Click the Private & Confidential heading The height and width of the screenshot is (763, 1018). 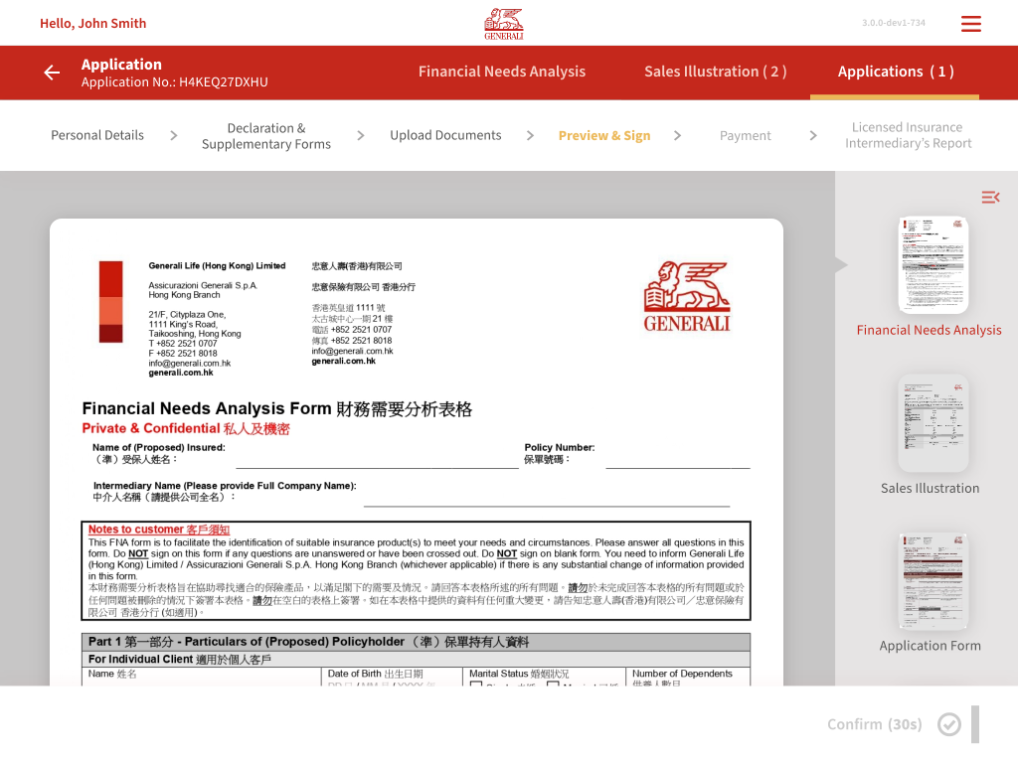click(186, 429)
